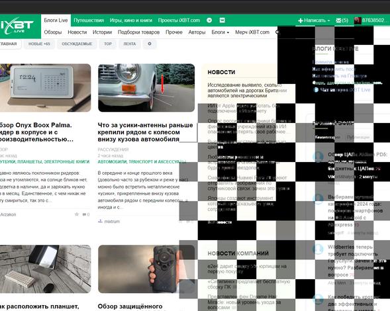Open the Новости menu item
390x311 pixels.
(77, 32)
